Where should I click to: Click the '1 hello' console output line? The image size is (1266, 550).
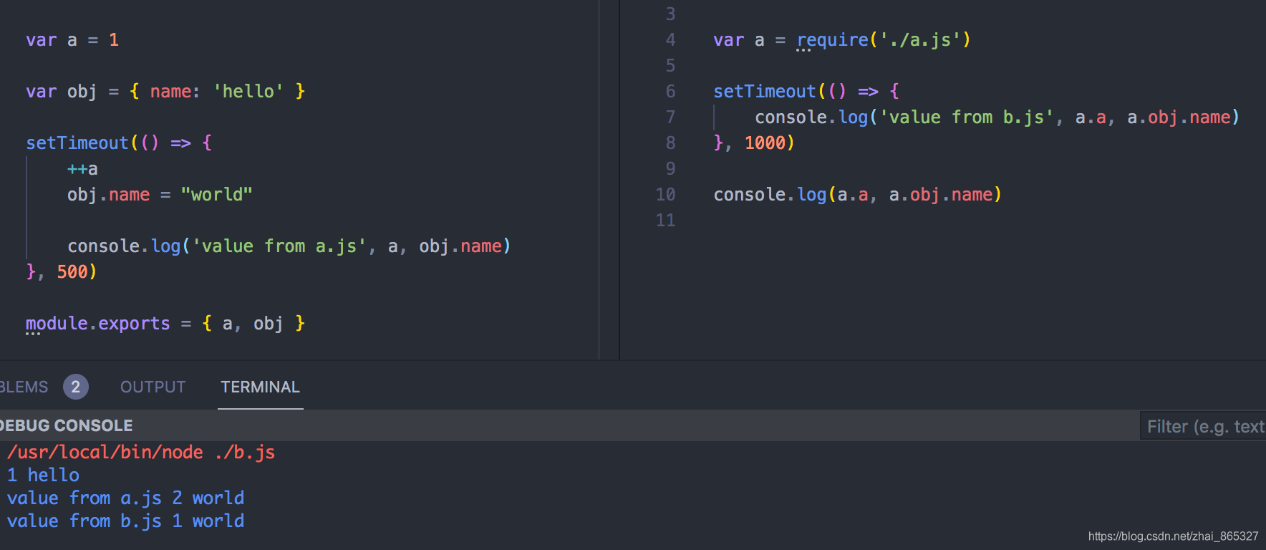[x=43, y=476]
